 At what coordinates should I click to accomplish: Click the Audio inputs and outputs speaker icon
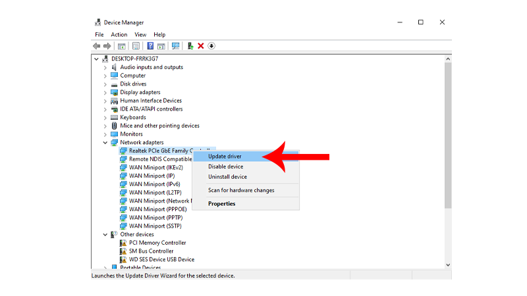coord(114,67)
